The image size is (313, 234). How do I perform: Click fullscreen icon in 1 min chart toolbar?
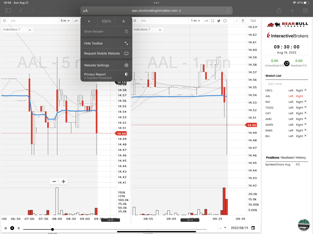click(x=213, y=21)
